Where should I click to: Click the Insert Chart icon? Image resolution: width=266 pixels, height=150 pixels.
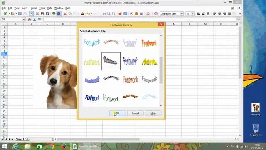(x=120, y=14)
